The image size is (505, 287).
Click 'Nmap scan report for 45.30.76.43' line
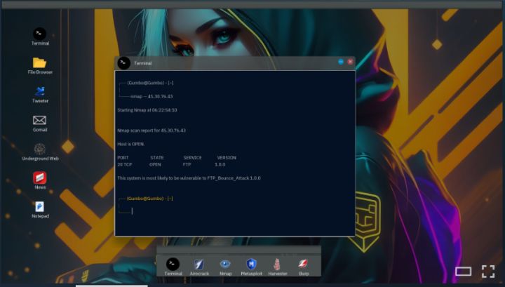click(x=151, y=131)
